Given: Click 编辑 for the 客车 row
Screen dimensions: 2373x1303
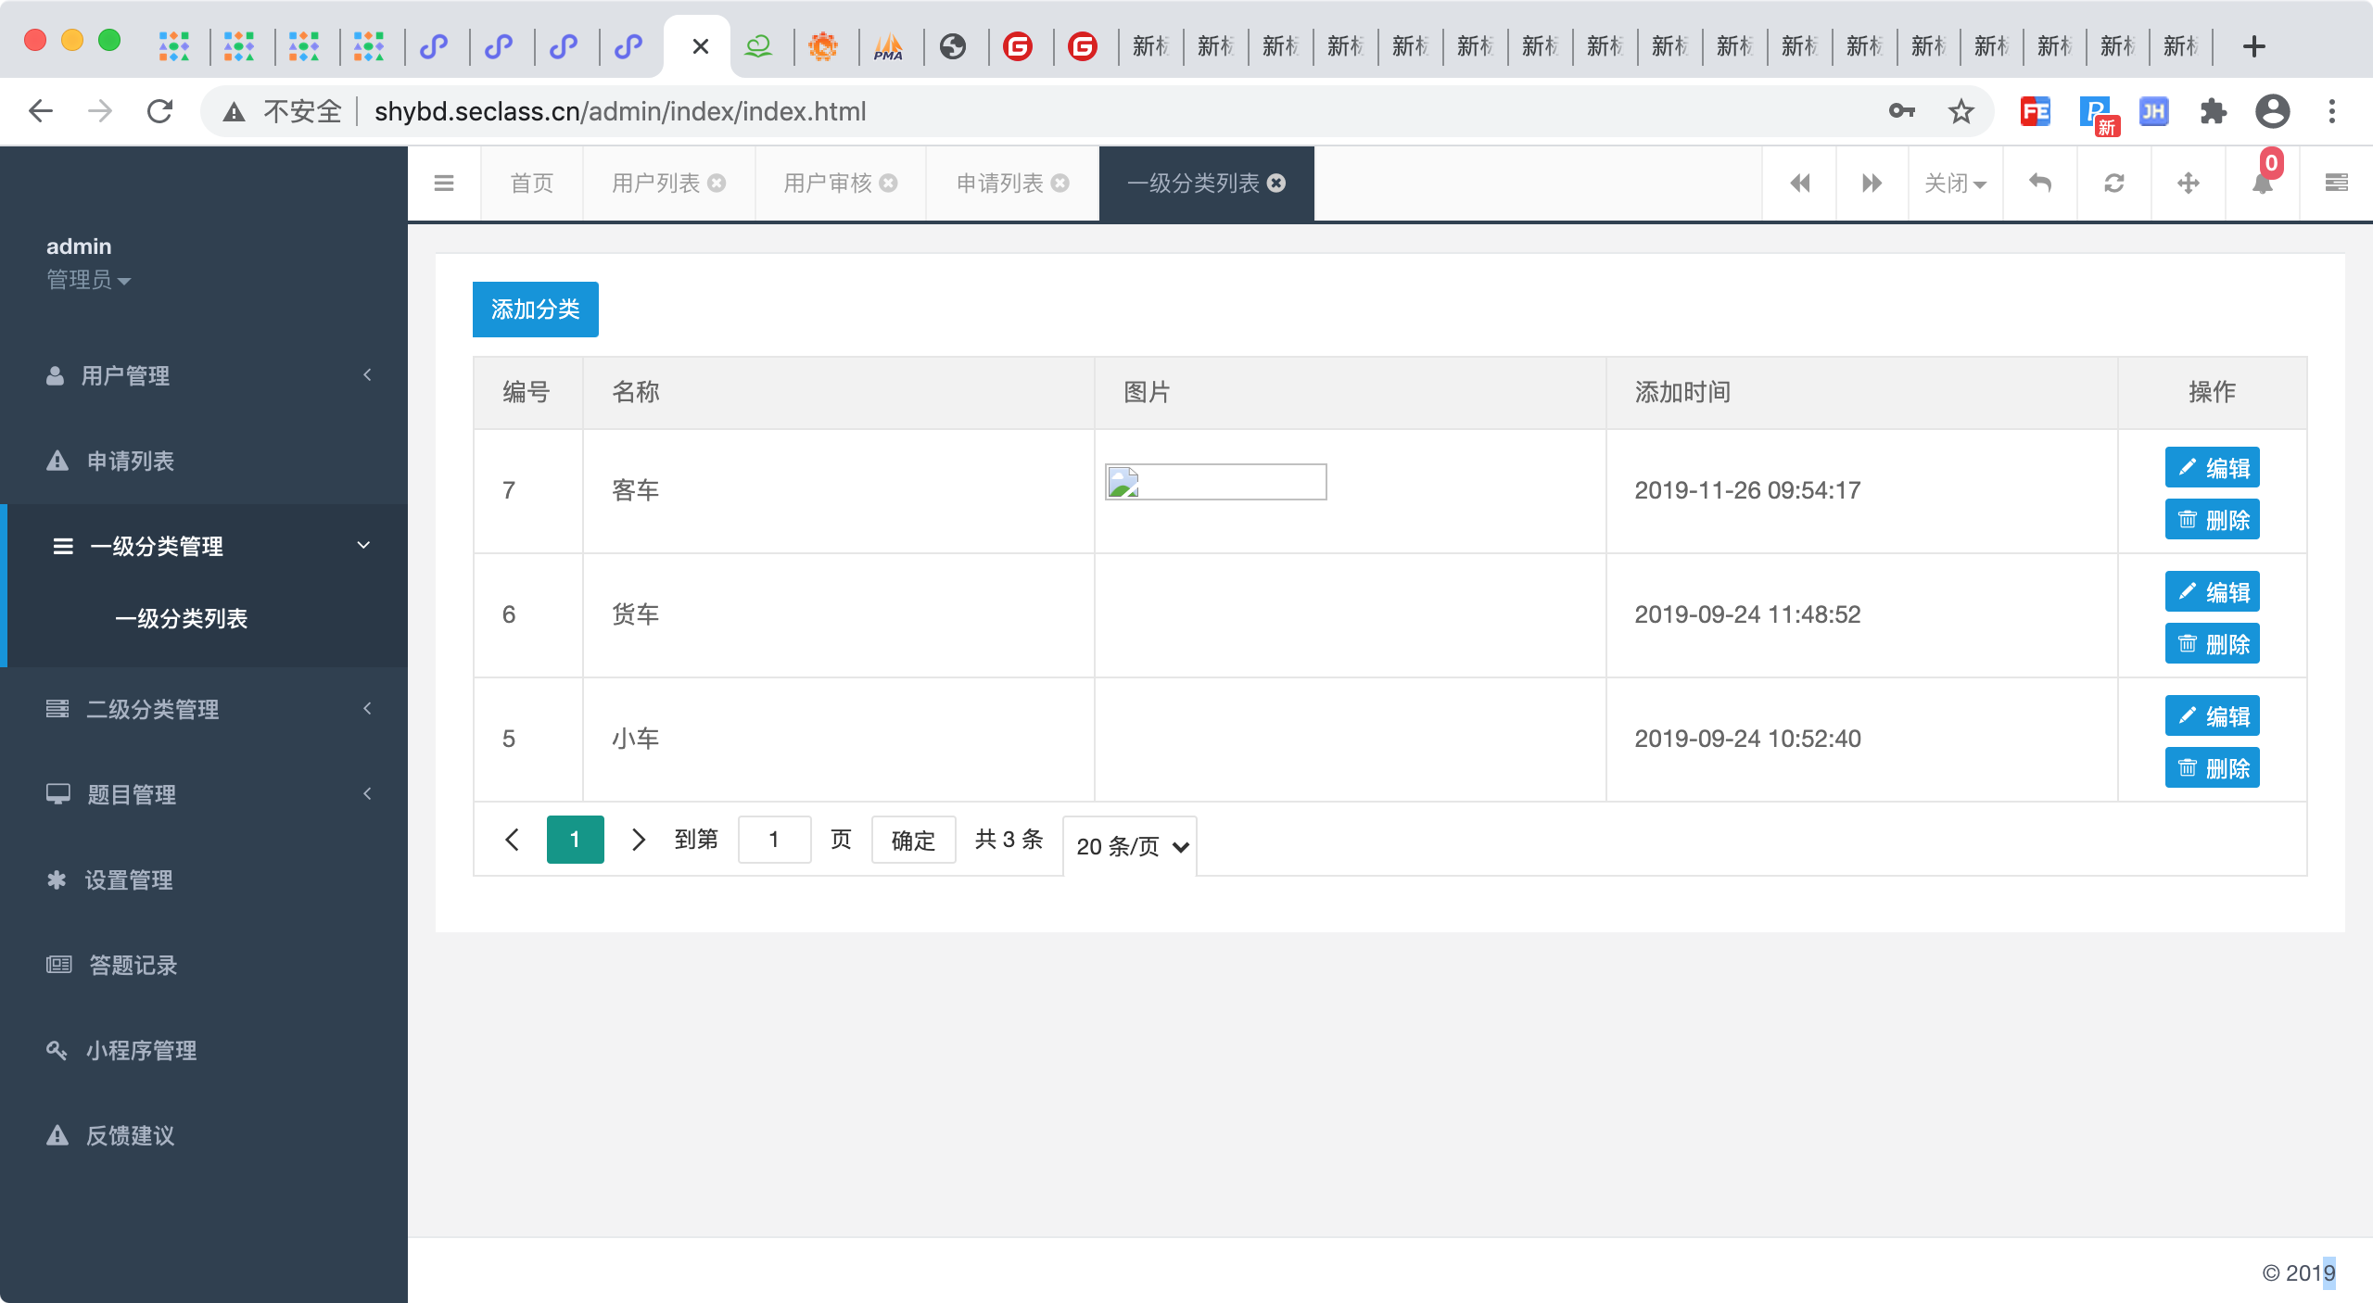Looking at the screenshot, I should pos(2212,467).
